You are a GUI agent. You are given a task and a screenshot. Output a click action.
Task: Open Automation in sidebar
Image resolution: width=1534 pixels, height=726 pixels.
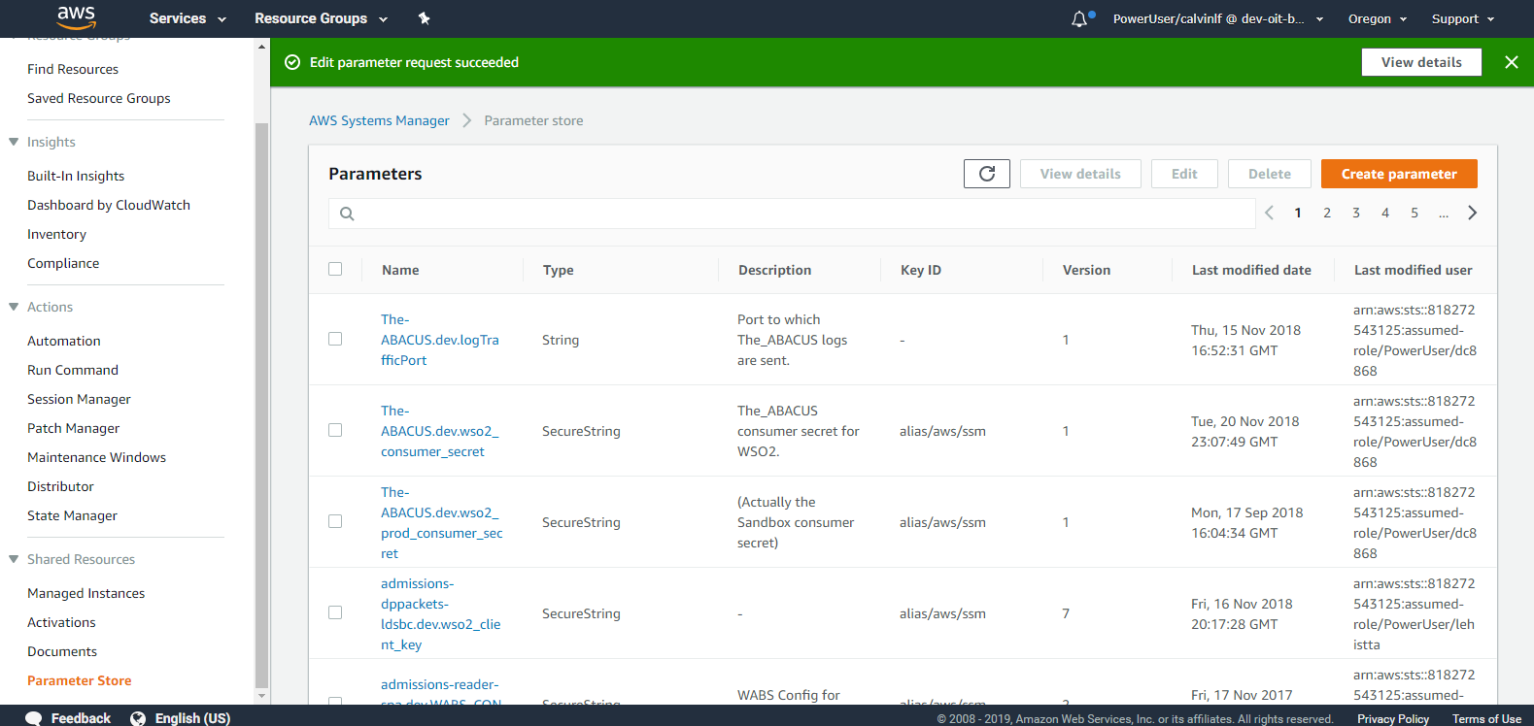64,341
